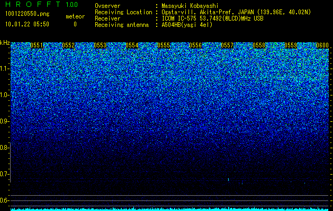Click the 0553 time marker
This screenshot has width=333, height=211.
pyautogui.click(x=100, y=45)
